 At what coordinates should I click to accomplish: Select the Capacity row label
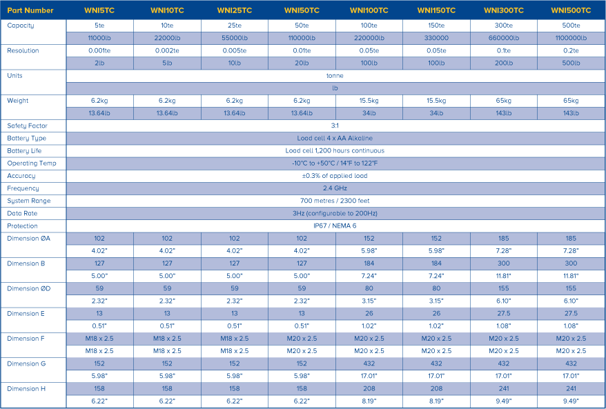coord(21,26)
